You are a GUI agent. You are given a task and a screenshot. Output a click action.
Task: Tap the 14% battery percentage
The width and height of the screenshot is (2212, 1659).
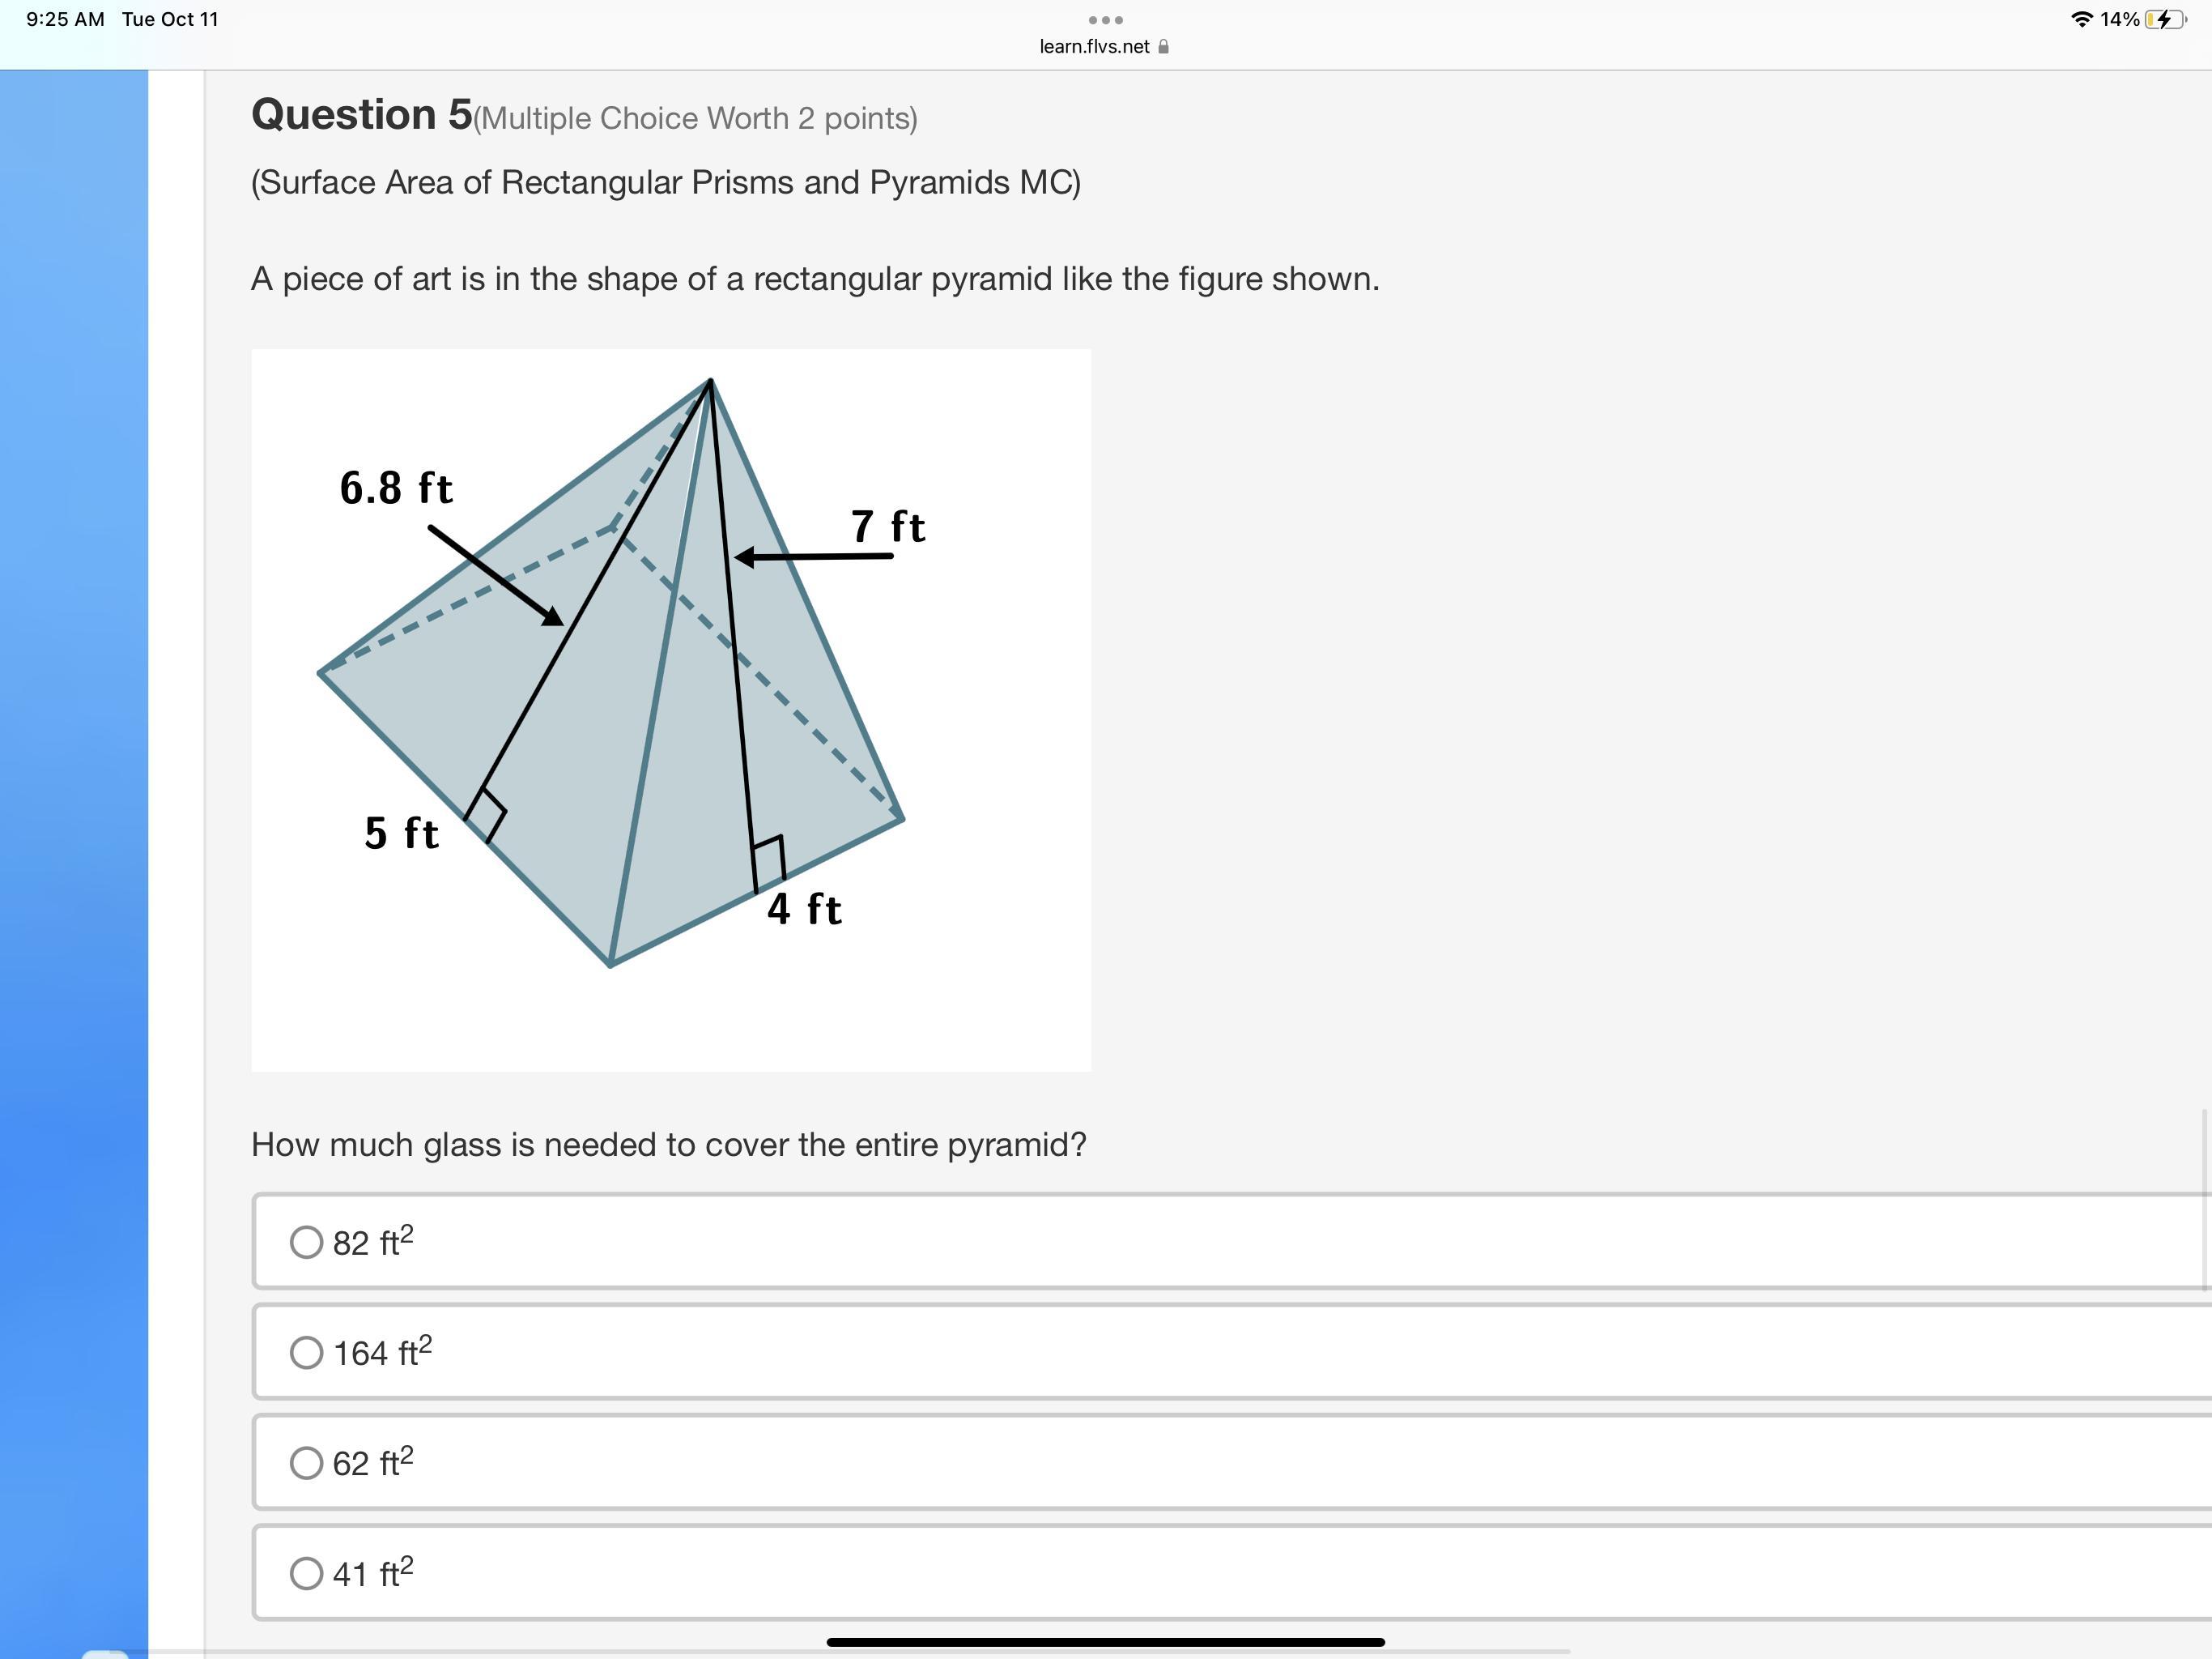pyautogui.click(x=2119, y=19)
